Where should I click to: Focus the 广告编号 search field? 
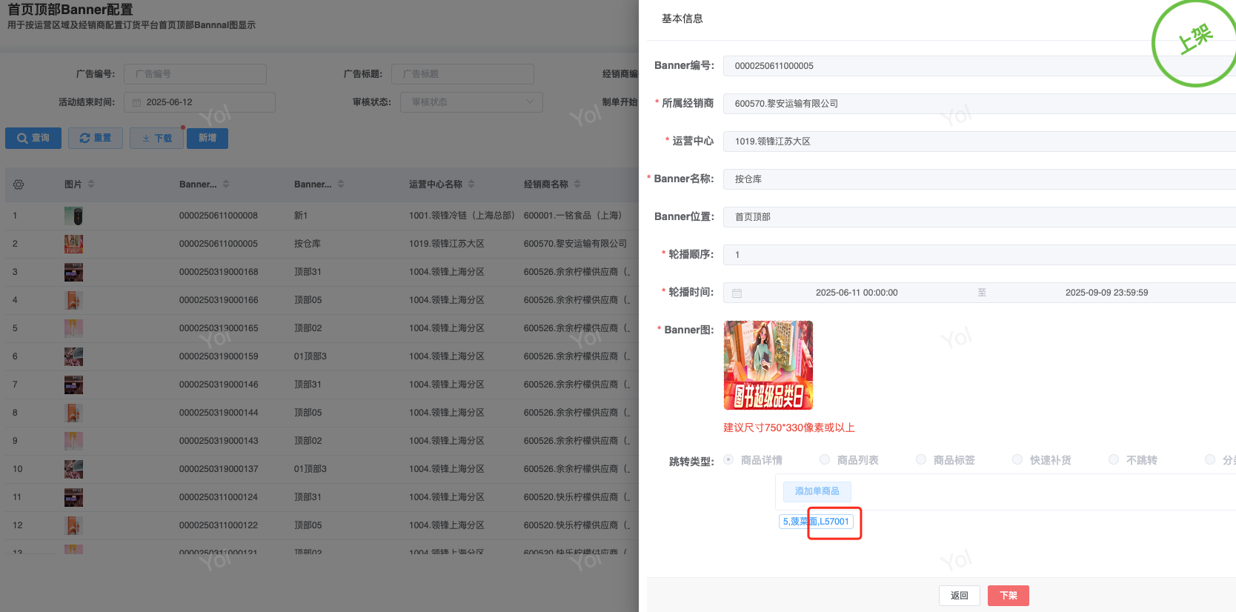pos(195,74)
